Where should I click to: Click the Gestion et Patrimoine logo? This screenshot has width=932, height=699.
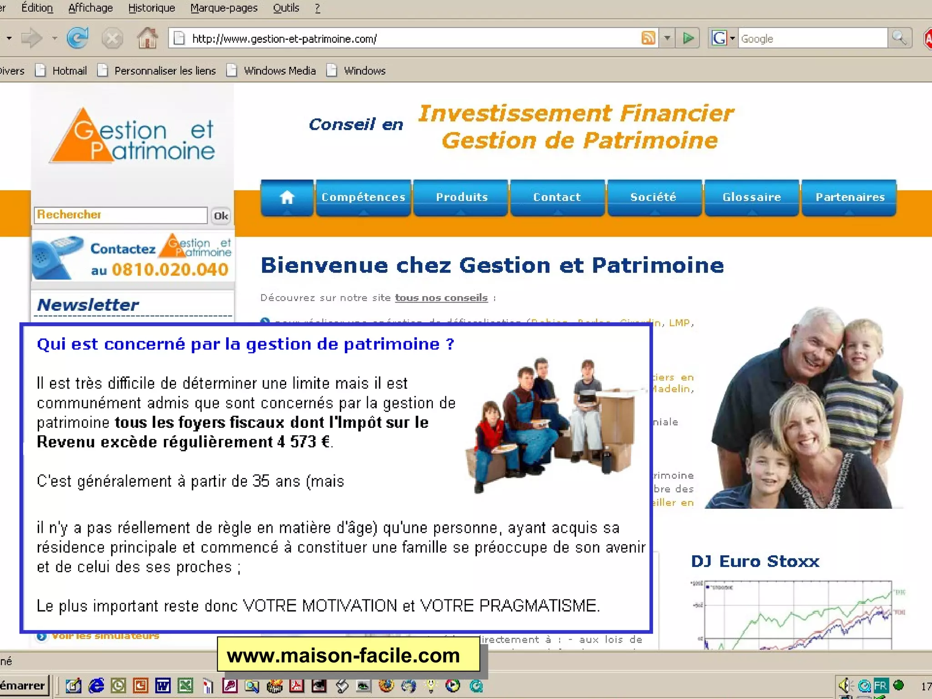132,136
